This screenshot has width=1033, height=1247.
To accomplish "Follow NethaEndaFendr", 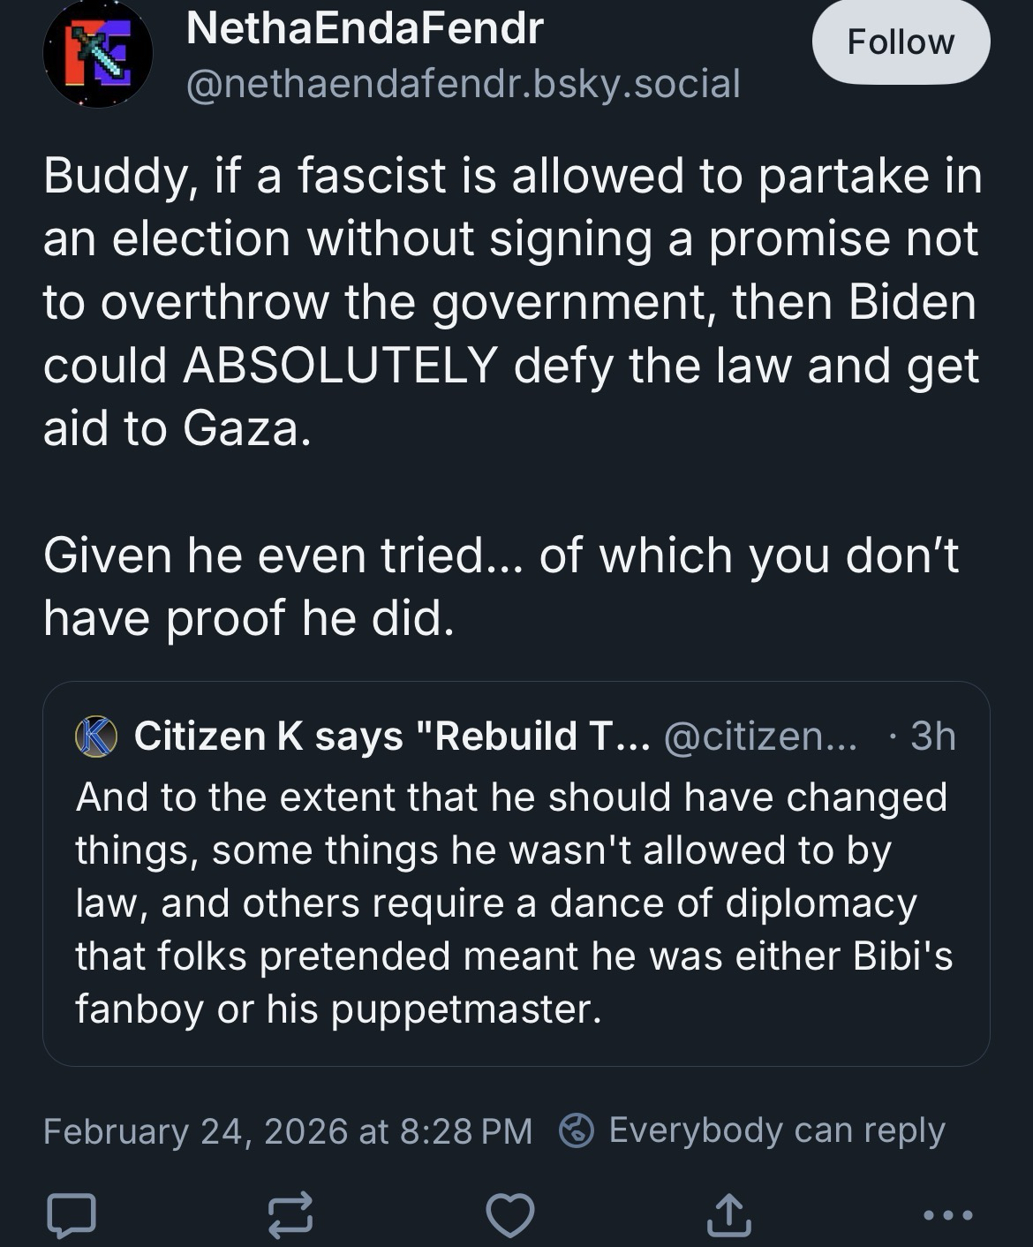I will [900, 42].
